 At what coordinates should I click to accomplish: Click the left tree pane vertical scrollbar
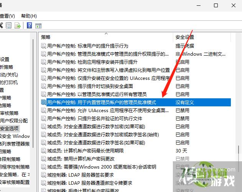coord(33,94)
